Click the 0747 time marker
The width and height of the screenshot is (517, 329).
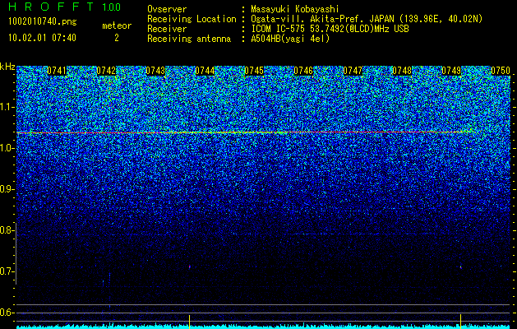(353, 71)
